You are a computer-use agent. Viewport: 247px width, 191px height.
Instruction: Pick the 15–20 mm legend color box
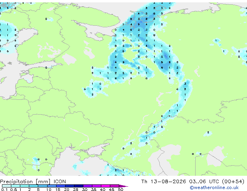(x=60, y=186)
